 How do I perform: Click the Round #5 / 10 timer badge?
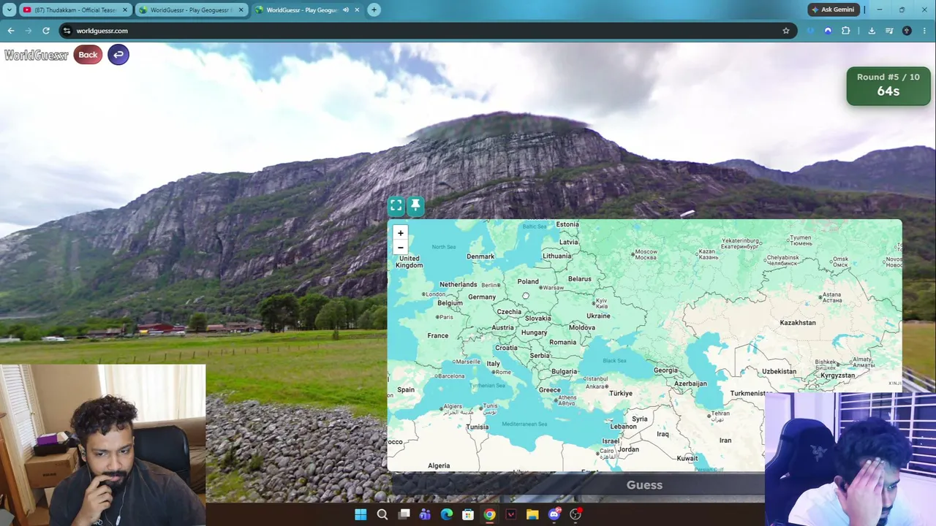[x=888, y=85]
